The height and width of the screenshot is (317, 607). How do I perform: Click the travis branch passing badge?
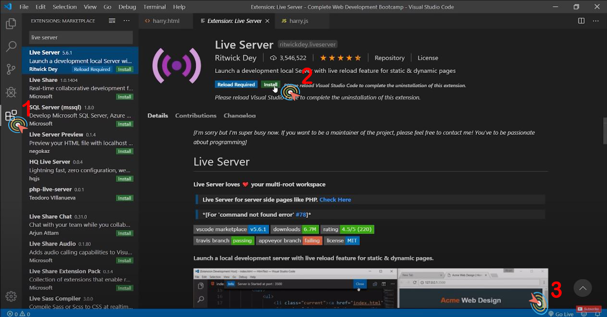coord(224,241)
